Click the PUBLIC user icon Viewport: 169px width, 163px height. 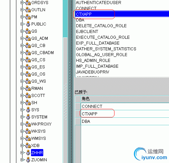click(x=28, y=24)
